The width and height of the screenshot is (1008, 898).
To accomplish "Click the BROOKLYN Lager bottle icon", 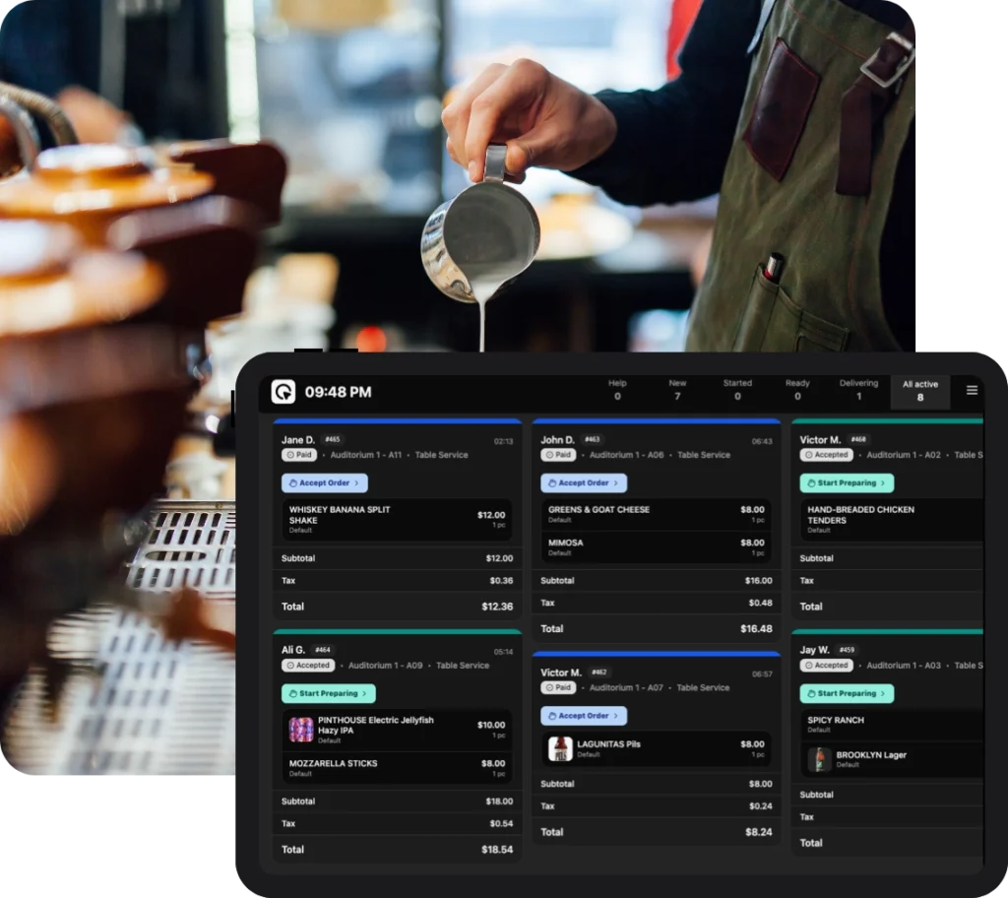I will coord(819,760).
